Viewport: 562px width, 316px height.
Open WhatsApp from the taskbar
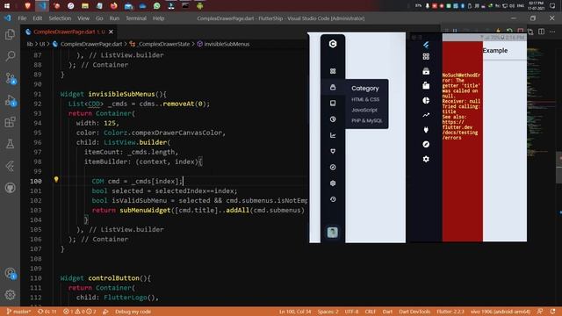point(156,6)
